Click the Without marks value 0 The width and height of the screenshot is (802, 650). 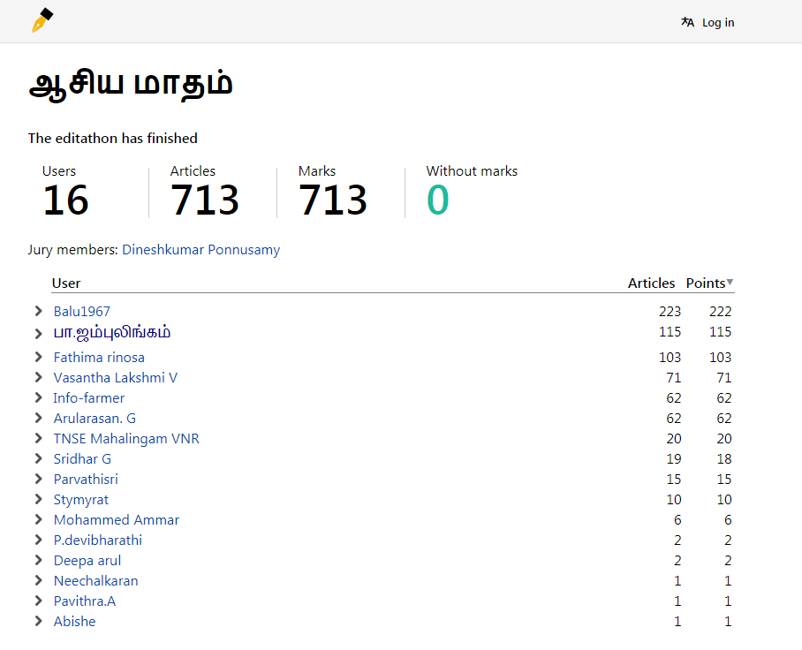pyautogui.click(x=438, y=200)
